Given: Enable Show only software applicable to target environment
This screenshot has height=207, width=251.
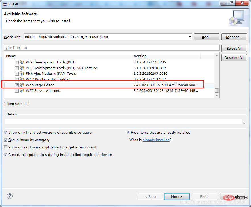Looking at the screenshot, I should pos(6,147).
